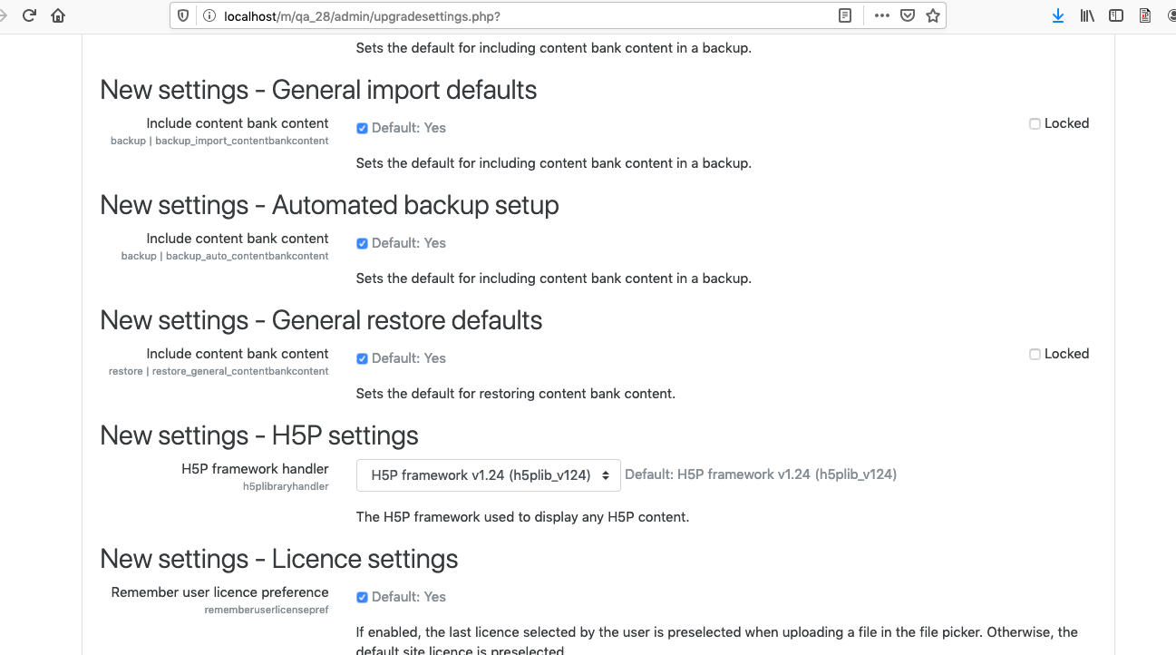The image size is (1176, 655).
Task: Open the downloads arrow icon
Action: coord(1058,15)
